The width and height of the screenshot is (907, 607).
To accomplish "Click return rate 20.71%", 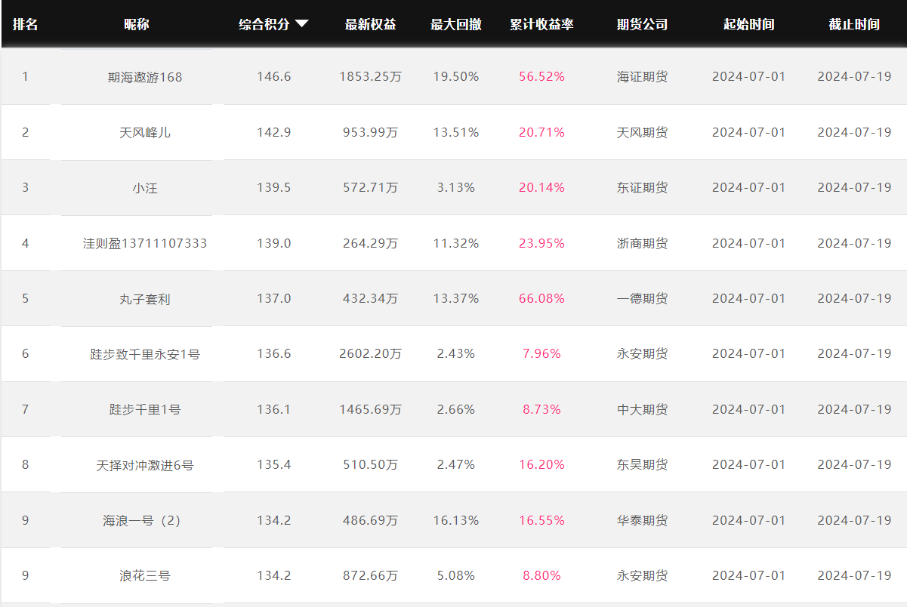I will (x=541, y=132).
